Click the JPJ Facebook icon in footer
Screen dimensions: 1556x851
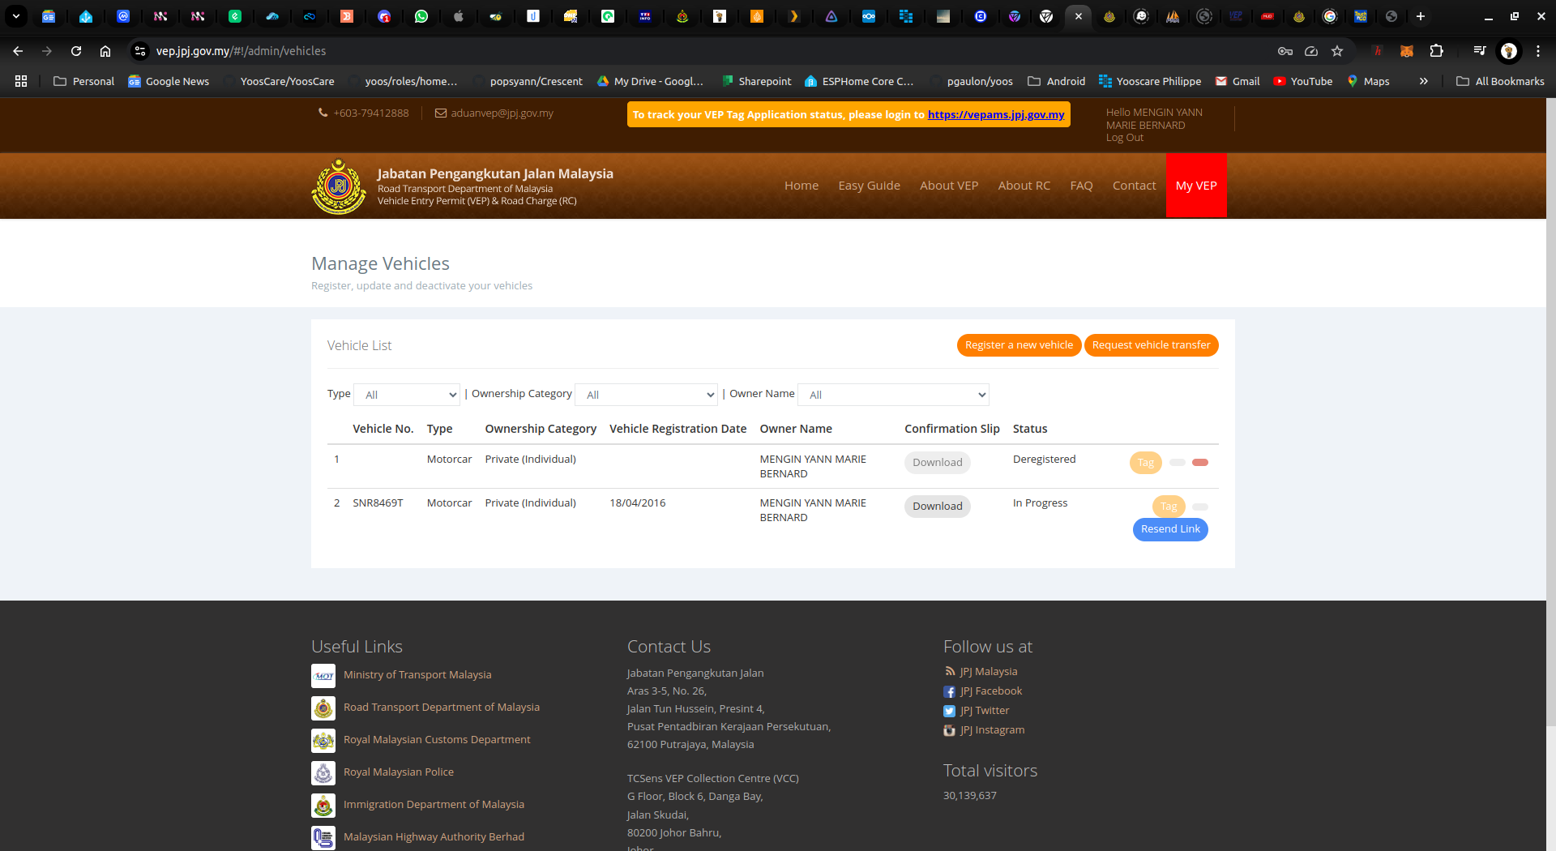[x=949, y=691]
